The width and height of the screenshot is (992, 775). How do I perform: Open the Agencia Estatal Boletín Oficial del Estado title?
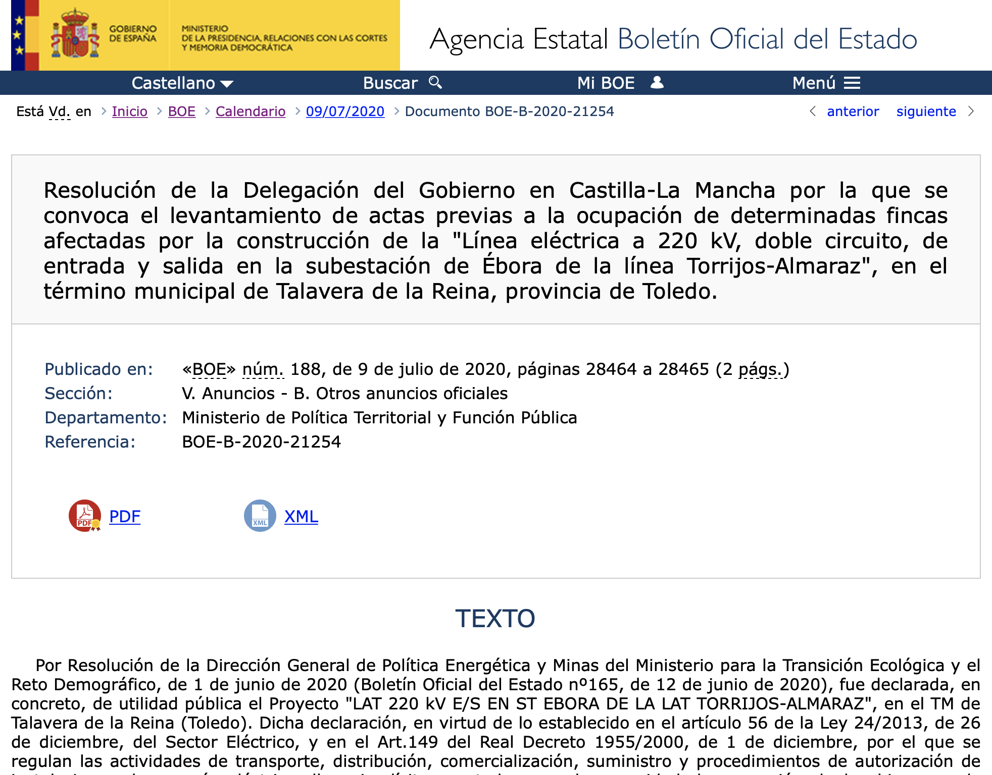pyautogui.click(x=673, y=39)
